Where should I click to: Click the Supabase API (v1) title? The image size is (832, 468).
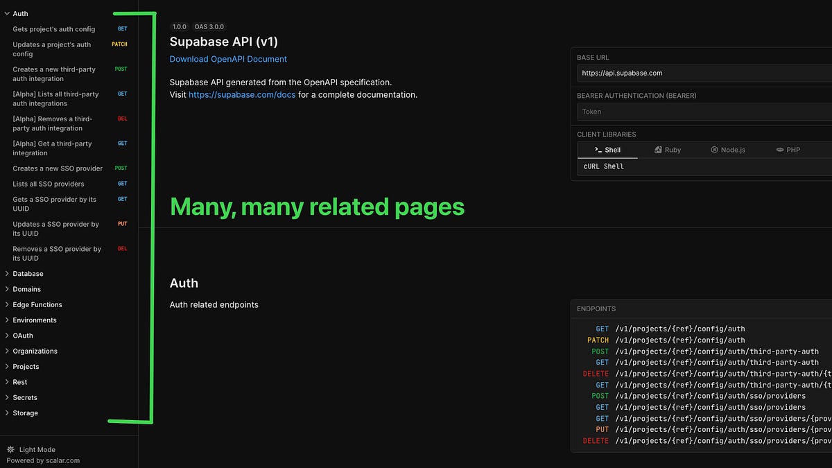point(224,42)
